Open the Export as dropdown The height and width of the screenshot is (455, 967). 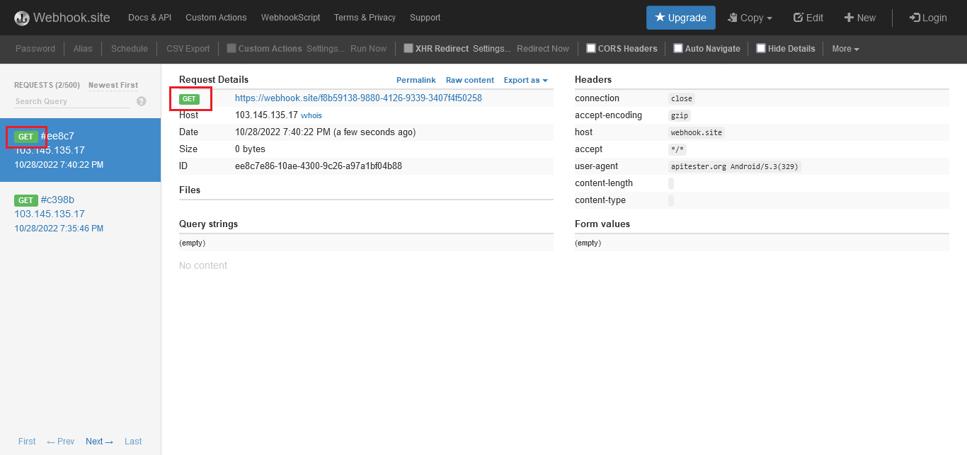(526, 80)
